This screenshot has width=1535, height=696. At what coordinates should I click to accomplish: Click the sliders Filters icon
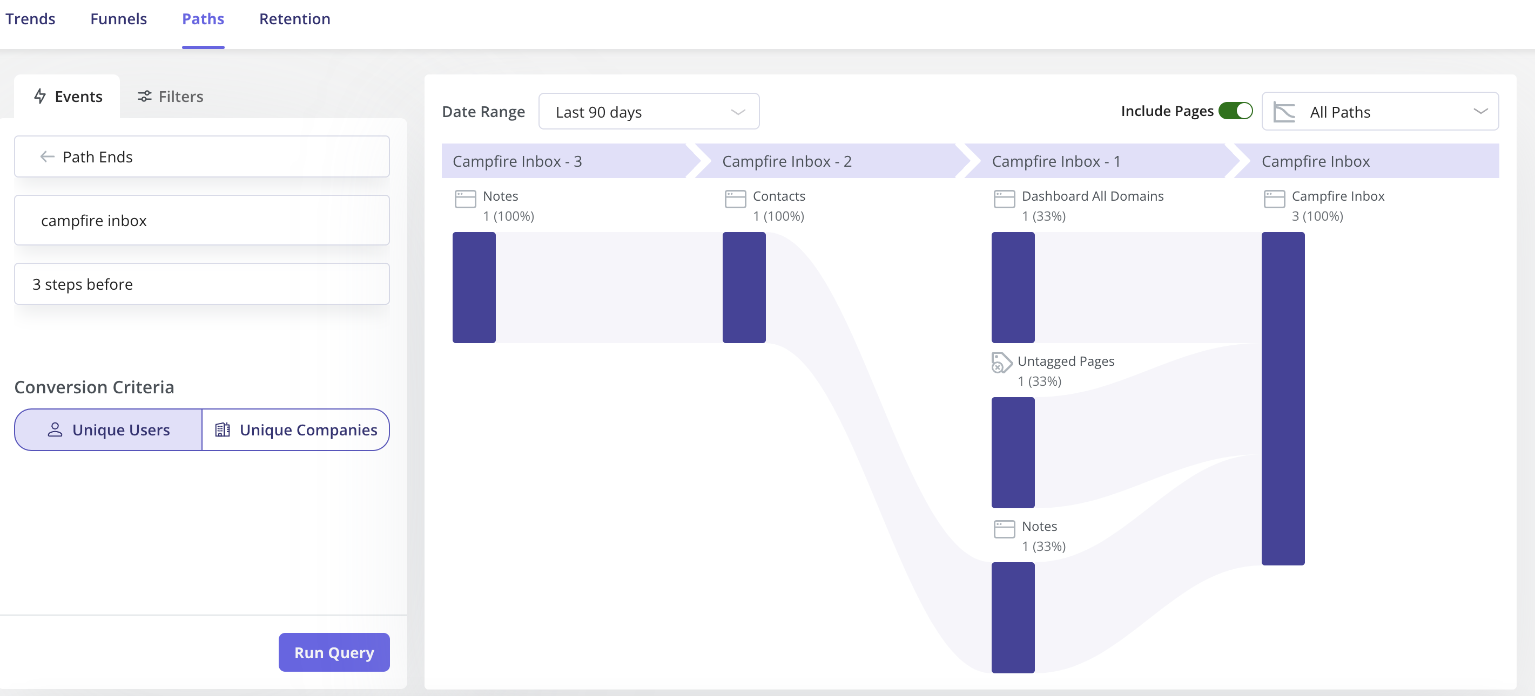pyautogui.click(x=144, y=97)
